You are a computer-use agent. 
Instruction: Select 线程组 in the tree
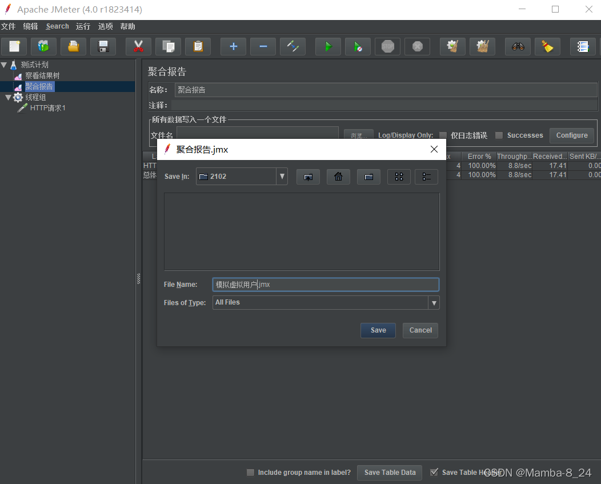(x=35, y=97)
